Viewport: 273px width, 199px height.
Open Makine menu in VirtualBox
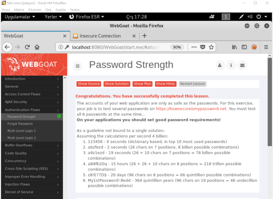[x=19, y=10]
